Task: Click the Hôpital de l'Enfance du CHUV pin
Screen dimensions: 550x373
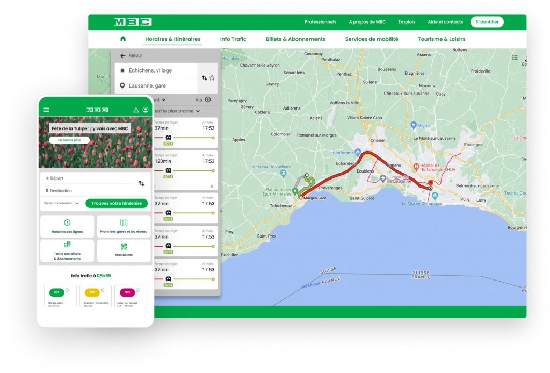Action: [416, 167]
